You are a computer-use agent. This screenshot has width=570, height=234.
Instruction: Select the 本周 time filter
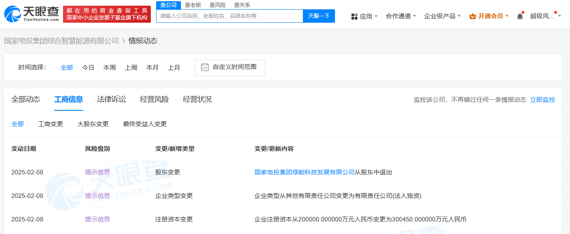(109, 67)
